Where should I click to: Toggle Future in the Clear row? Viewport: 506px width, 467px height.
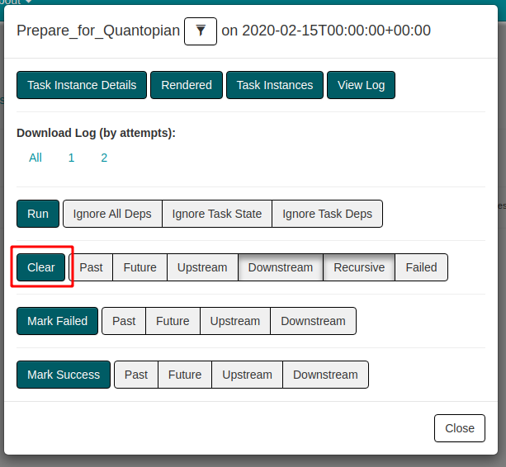pyautogui.click(x=140, y=267)
